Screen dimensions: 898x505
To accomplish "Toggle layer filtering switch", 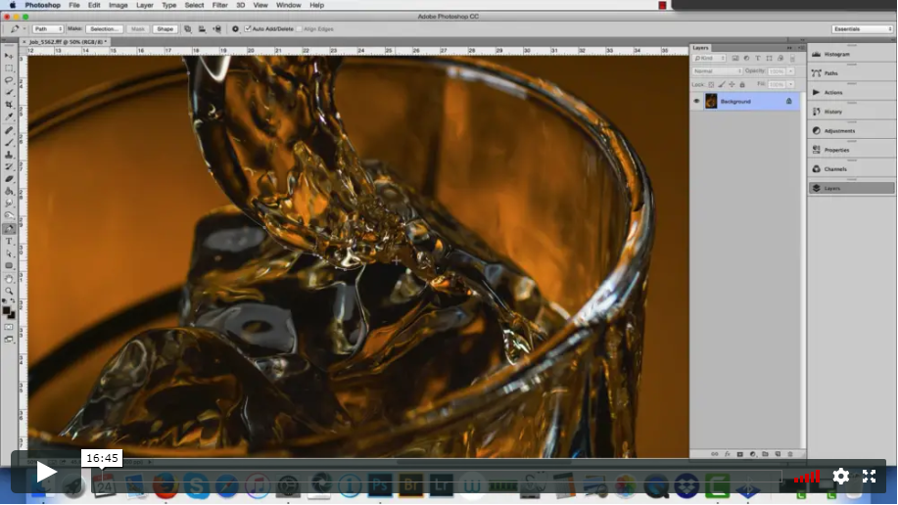I will pyautogui.click(x=792, y=59).
